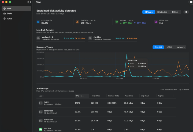The image size is (193, 132).
Task: Click the WeChat app icon
Action: pyautogui.click(x=41, y=129)
